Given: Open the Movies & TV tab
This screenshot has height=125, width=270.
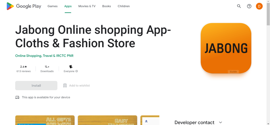Looking at the screenshot, I should coord(87,6).
